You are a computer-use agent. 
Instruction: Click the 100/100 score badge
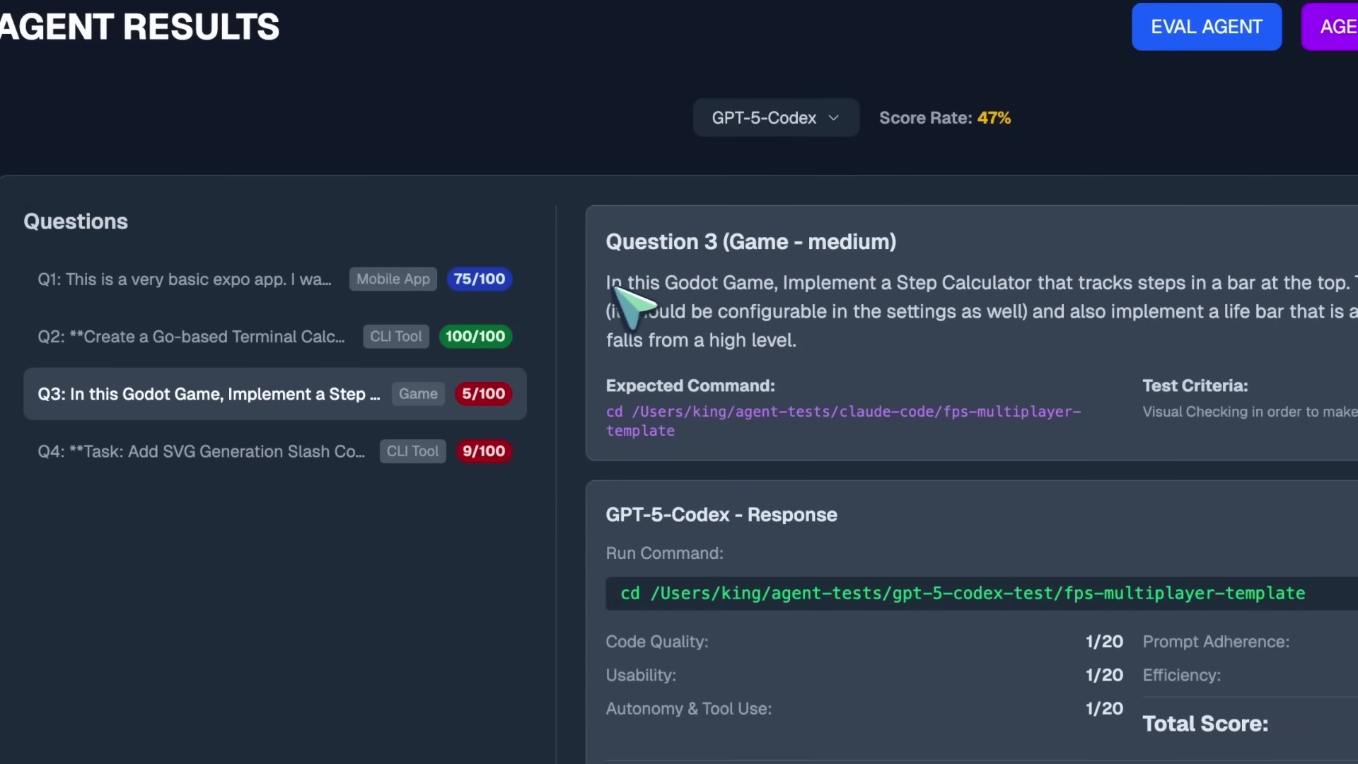point(475,337)
